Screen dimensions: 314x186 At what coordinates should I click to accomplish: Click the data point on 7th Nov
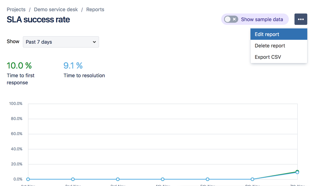pyautogui.click(x=297, y=172)
